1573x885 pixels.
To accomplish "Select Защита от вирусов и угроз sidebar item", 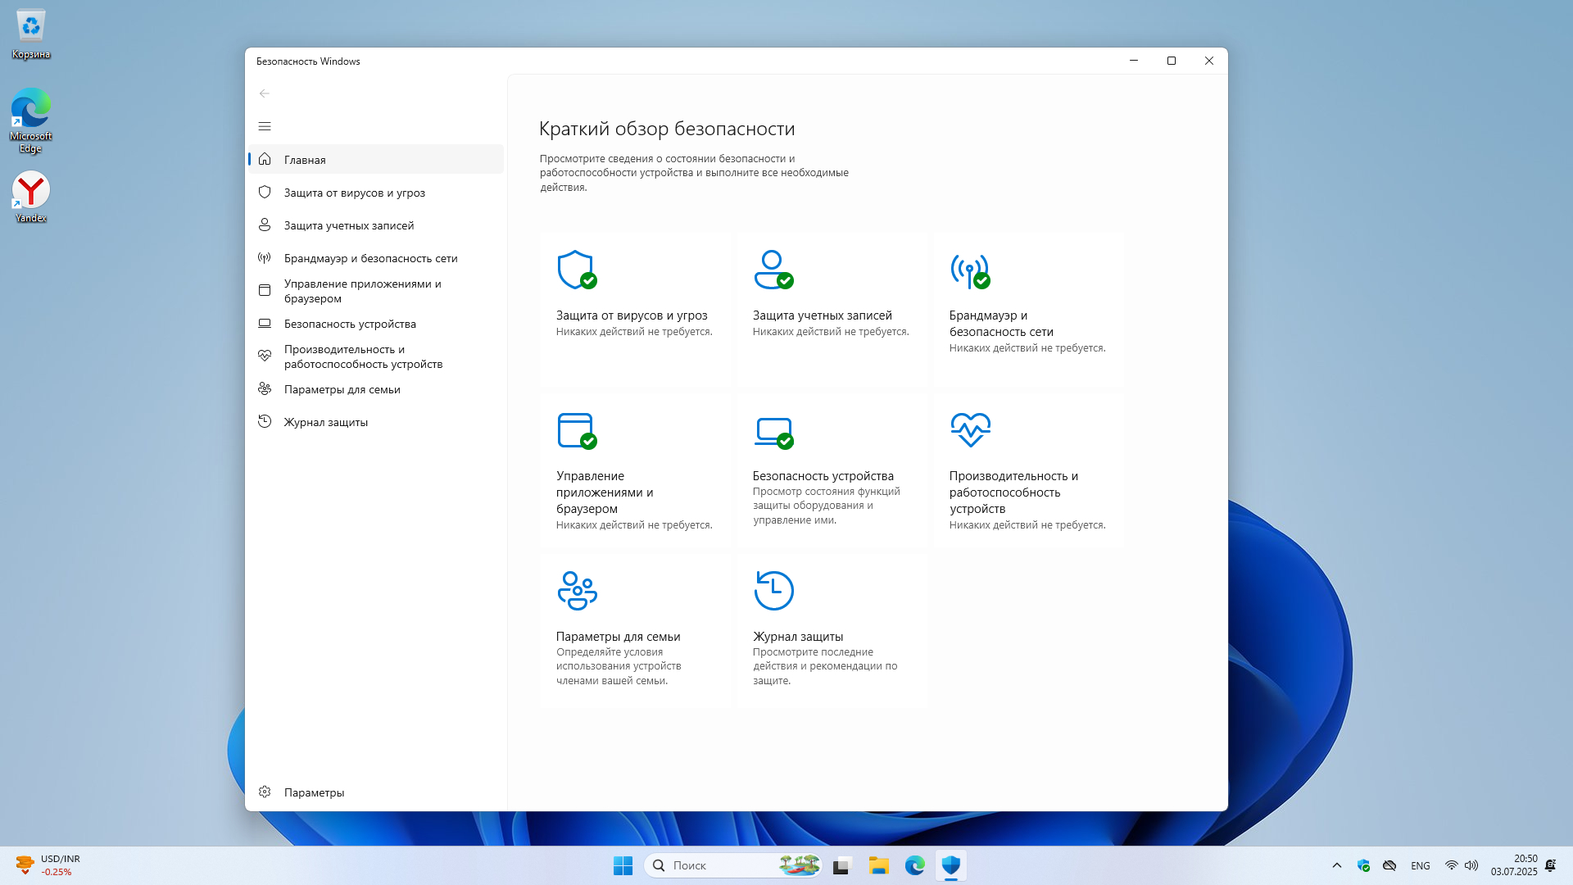I will pos(354,193).
